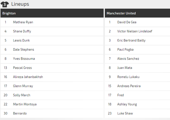Click the jersey icon beside Lineups

tap(5, 4)
